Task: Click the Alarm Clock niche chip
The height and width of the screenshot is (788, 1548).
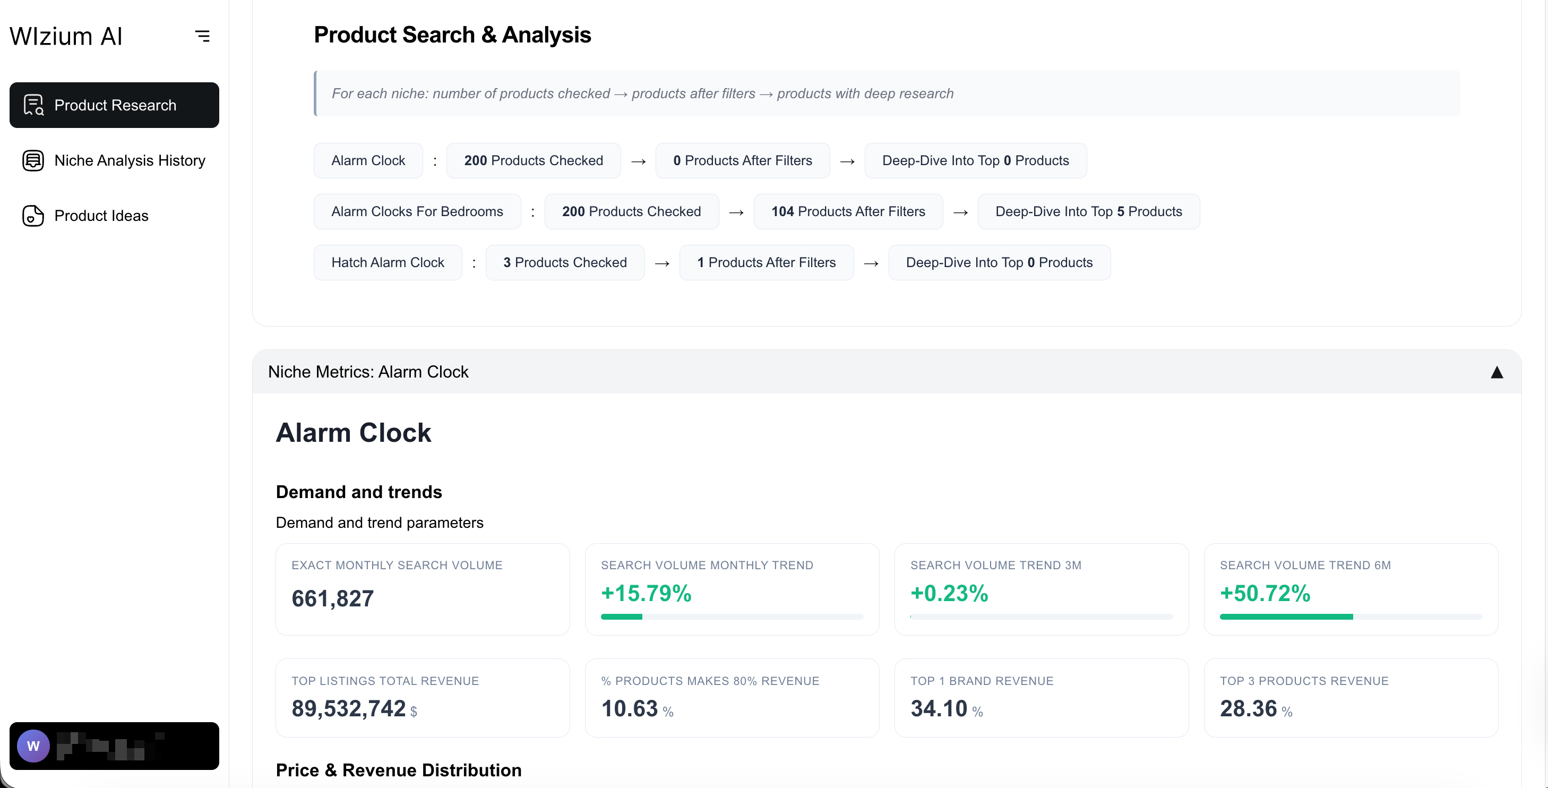Action: tap(368, 160)
